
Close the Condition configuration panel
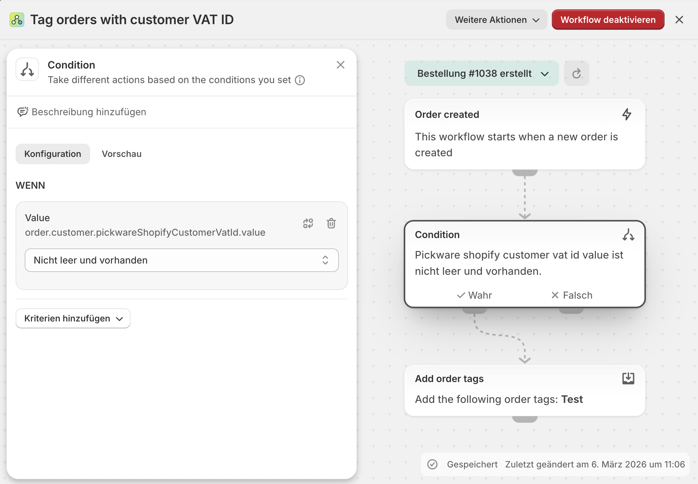pos(340,65)
